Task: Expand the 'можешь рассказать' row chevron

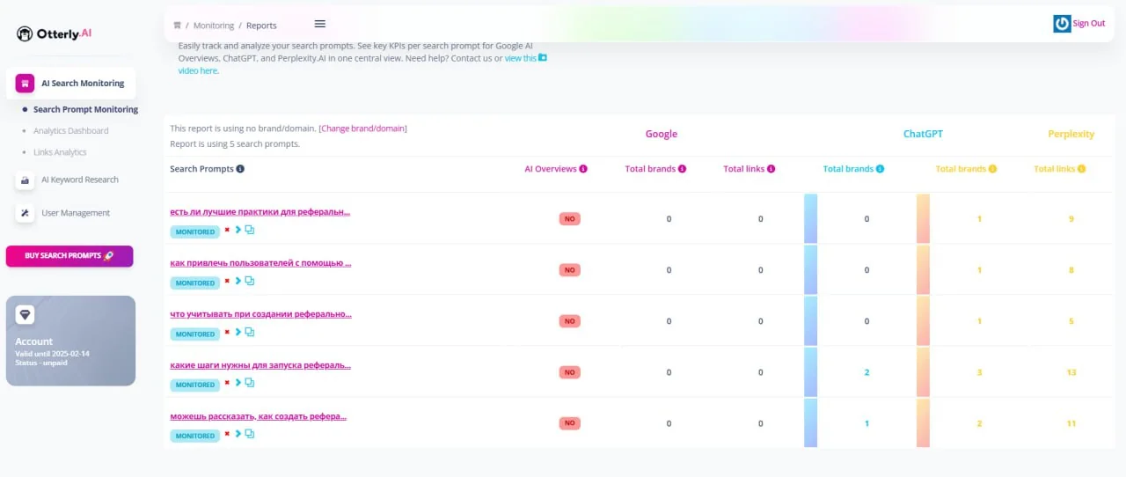Action: 238,435
